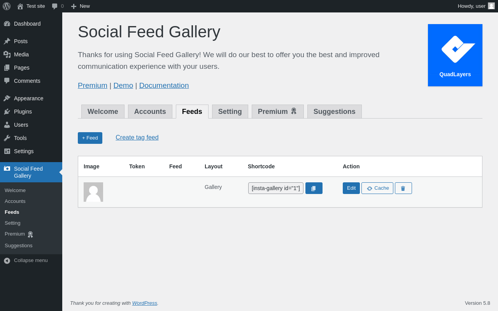Copy the insta-gallery shortcode

pyautogui.click(x=314, y=188)
